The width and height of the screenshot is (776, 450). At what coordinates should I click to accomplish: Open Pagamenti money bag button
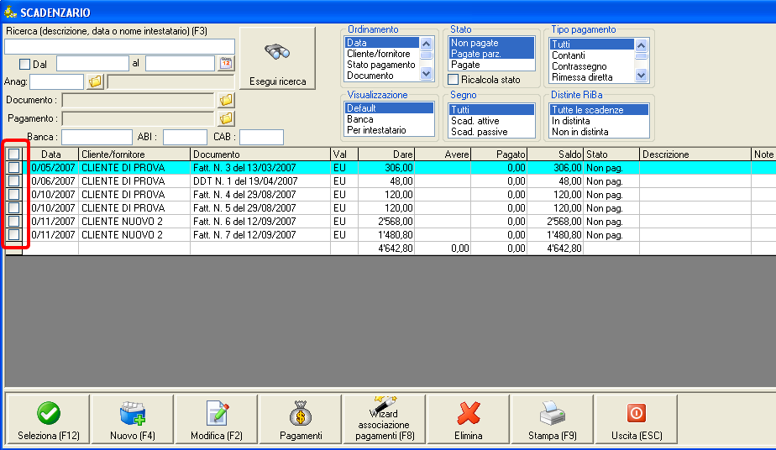(x=300, y=421)
